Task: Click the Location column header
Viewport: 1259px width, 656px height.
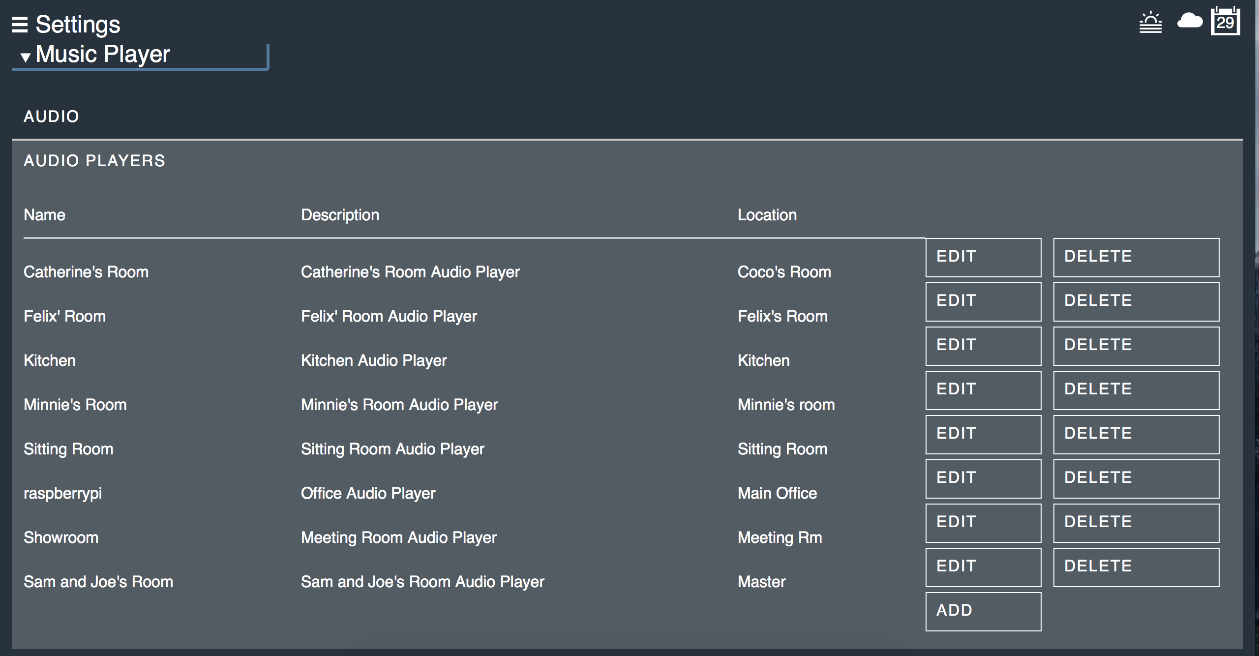Action: (767, 215)
